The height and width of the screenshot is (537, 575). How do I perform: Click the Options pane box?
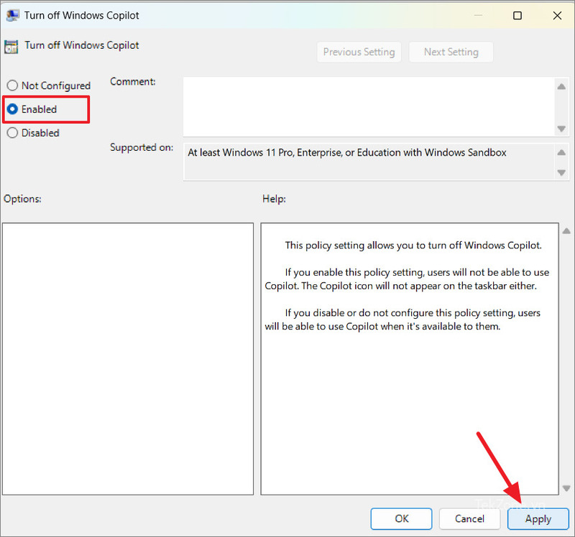click(x=128, y=359)
